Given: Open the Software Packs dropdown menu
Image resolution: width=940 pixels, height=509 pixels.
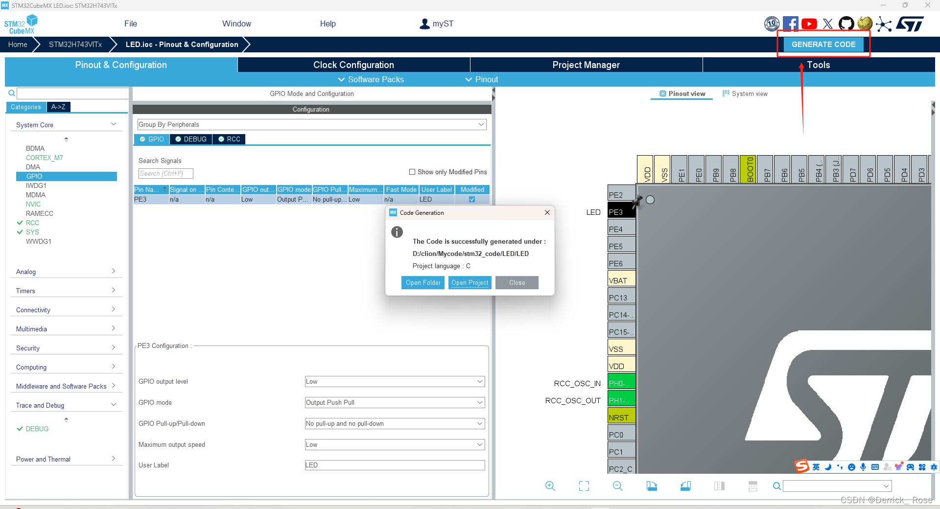Looking at the screenshot, I should [x=371, y=79].
